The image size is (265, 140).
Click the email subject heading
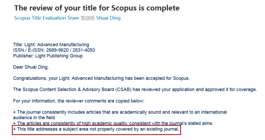click(97, 8)
